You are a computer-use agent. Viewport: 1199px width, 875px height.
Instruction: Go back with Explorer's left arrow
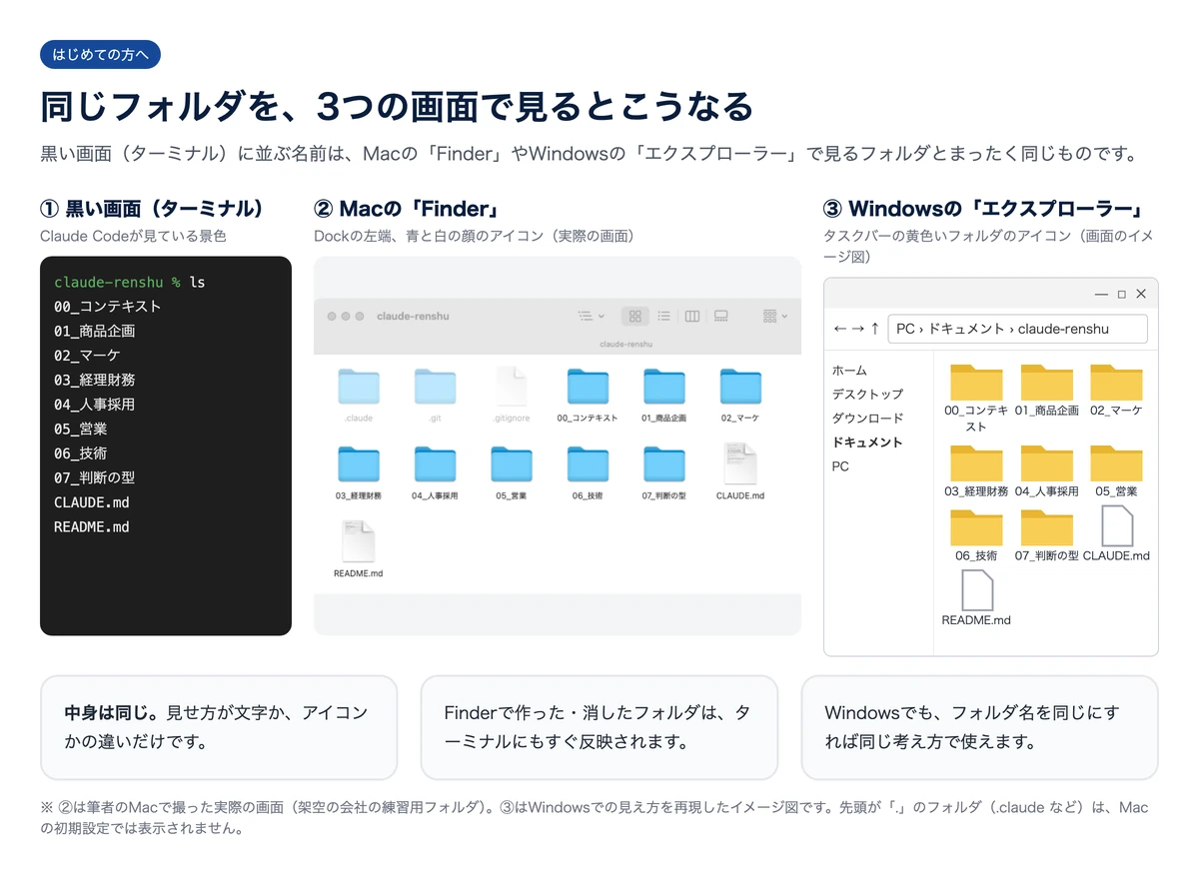pos(839,329)
